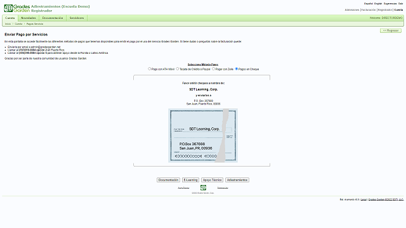Click the footer link right of the logo

(x=223, y=188)
